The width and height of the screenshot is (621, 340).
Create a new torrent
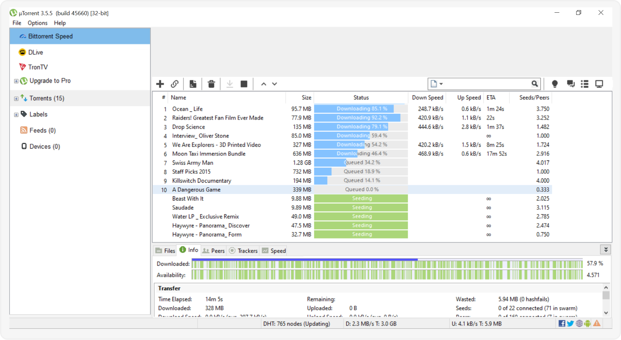coord(193,84)
